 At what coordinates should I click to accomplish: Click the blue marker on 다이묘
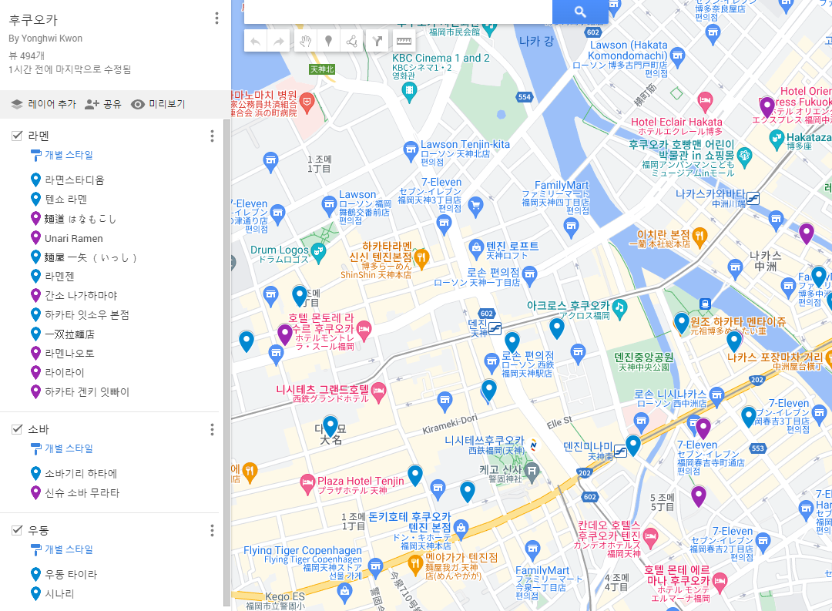(330, 426)
